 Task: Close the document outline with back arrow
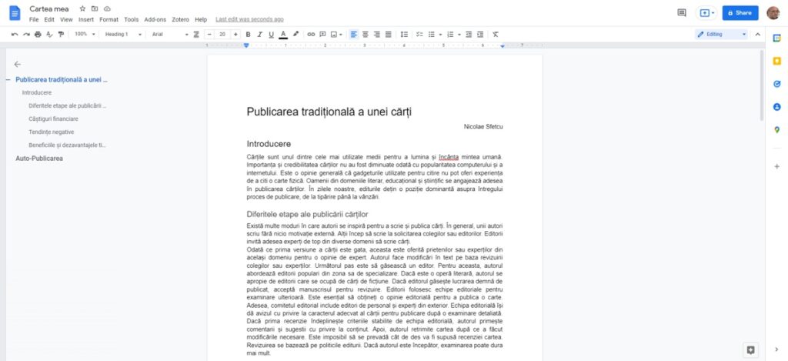coord(18,65)
